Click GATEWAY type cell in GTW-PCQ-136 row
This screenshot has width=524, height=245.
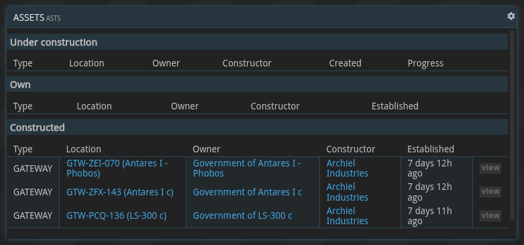click(33, 215)
